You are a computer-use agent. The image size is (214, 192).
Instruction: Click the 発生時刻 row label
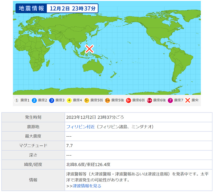(x=33, y=117)
